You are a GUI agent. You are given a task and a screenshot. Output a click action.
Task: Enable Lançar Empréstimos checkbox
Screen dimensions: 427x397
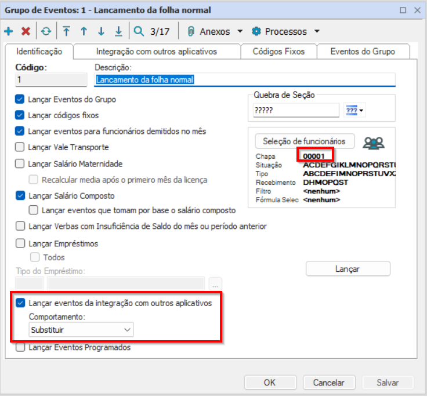(x=20, y=243)
